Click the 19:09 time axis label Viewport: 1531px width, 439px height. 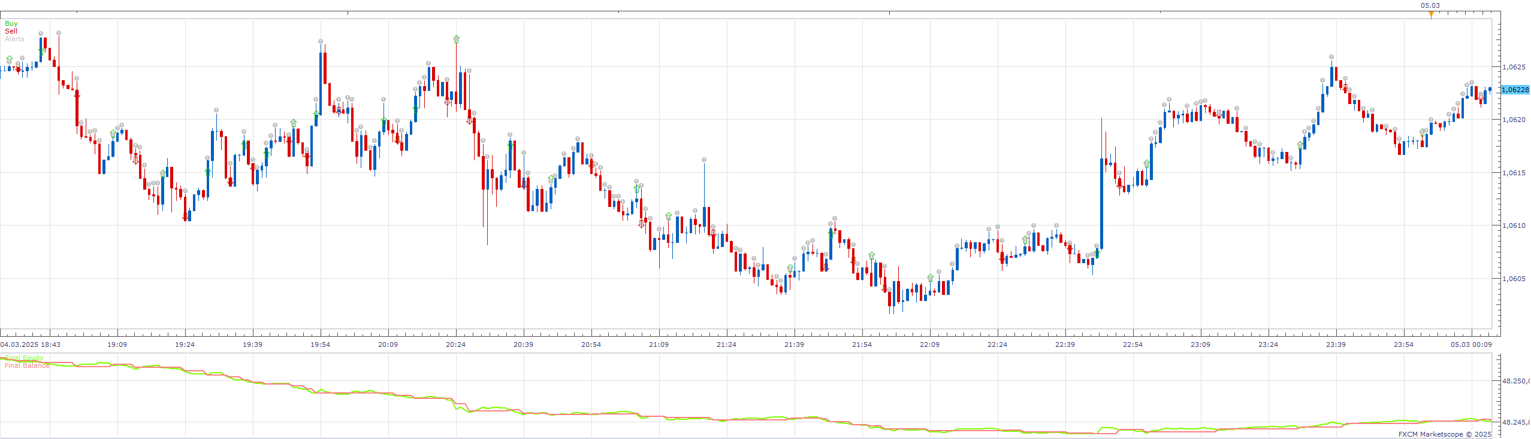117,345
